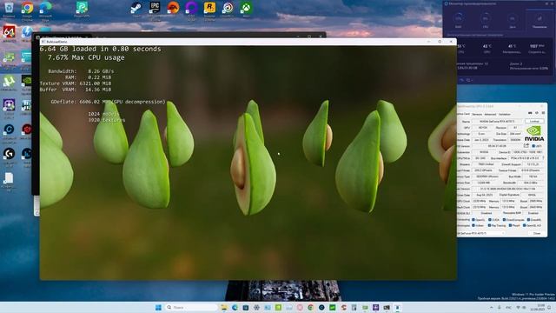Screen dimensions: 556x313
Task: Toggle the Ray Tracing checkbox in GPU-Z
Action: click(x=489, y=225)
